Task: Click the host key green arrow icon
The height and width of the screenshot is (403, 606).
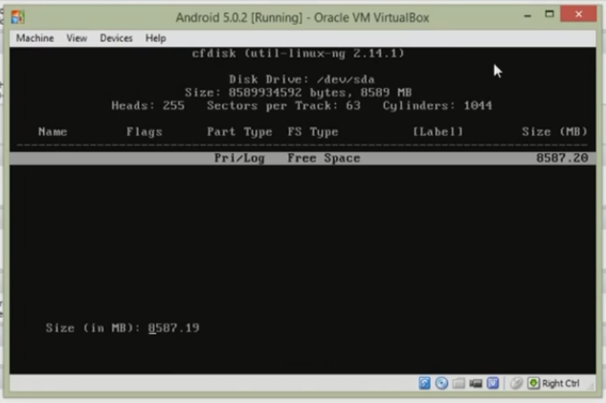Action: [x=534, y=383]
